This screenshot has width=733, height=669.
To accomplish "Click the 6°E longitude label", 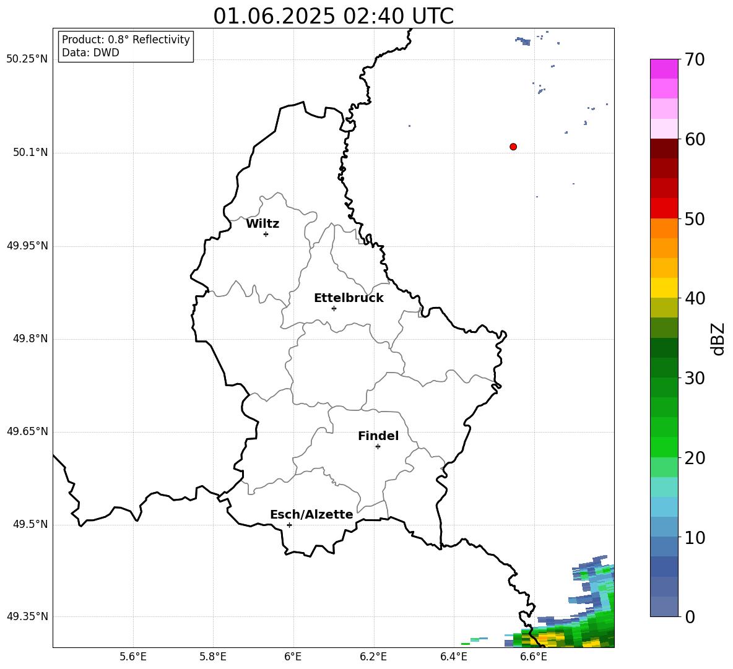I will [293, 657].
